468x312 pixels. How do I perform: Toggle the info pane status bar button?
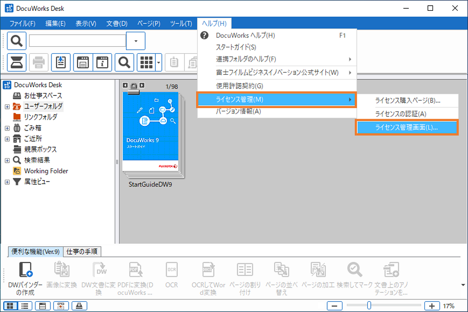click(43, 306)
